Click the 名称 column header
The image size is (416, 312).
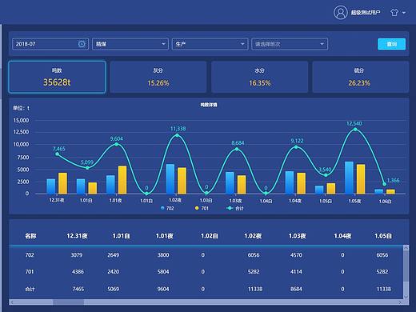point(30,236)
